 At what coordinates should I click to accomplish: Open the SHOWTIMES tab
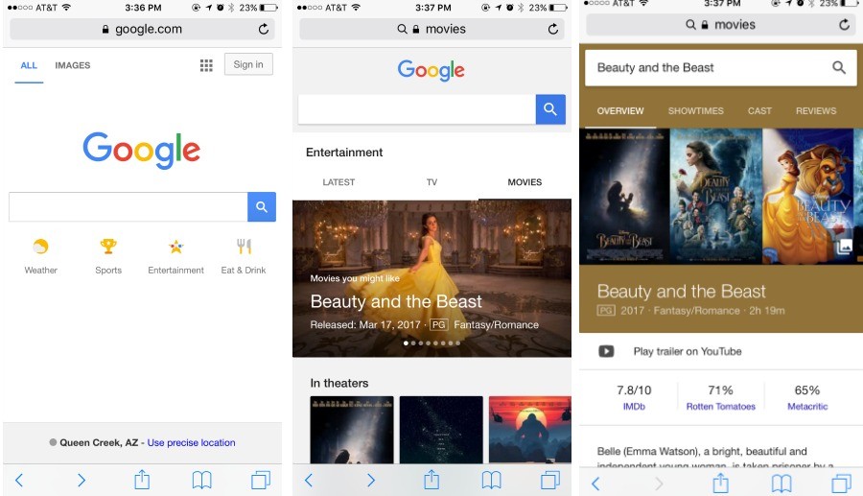[696, 110]
